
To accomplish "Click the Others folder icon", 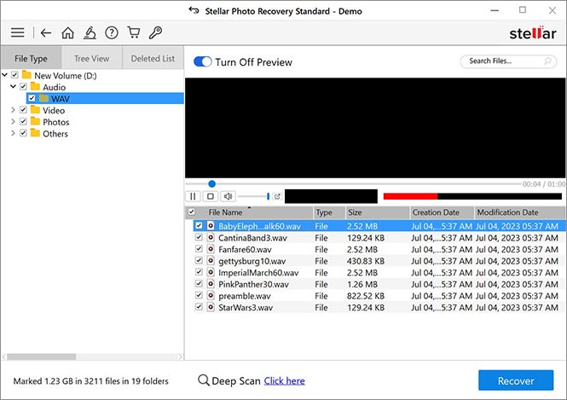I will [x=35, y=133].
